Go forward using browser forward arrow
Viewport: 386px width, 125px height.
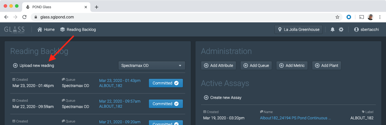point(15,17)
